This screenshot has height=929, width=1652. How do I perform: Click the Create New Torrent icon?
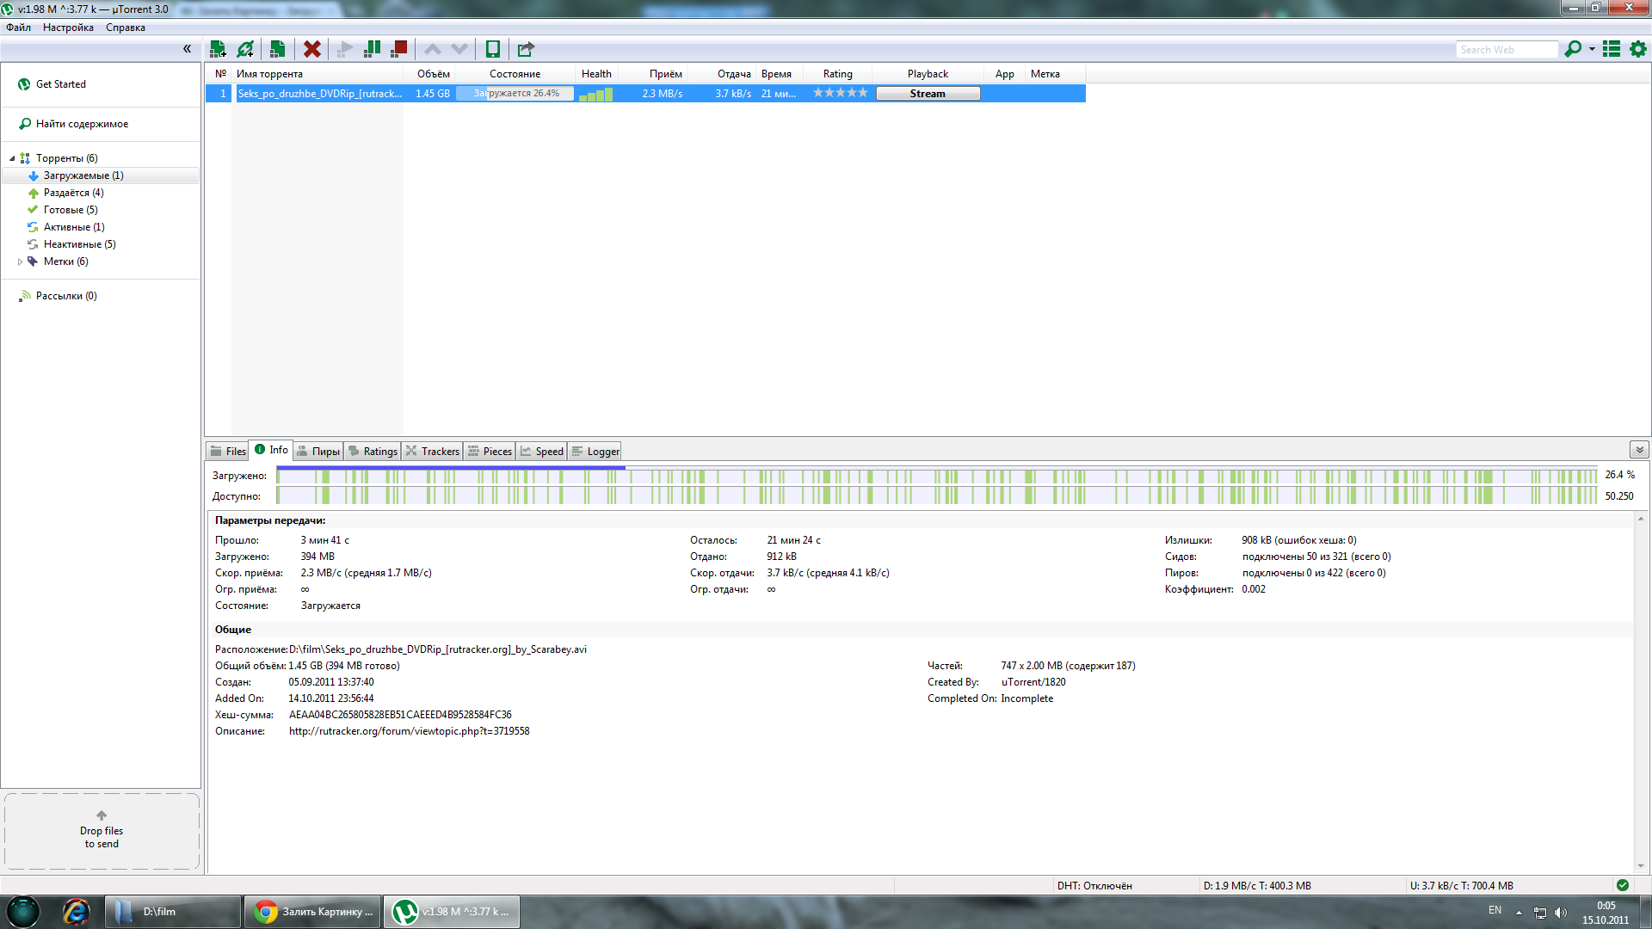point(277,49)
